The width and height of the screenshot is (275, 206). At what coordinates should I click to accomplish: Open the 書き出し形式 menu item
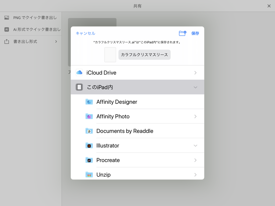coord(31,42)
